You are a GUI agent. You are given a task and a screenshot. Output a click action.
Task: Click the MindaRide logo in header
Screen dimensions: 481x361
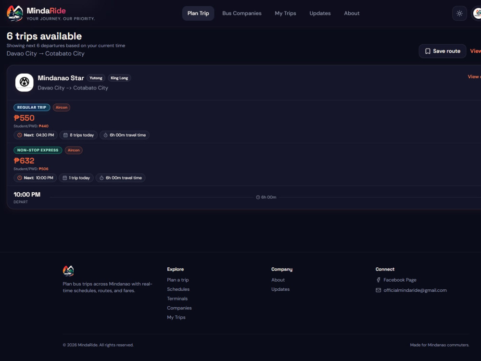pyautogui.click(x=15, y=13)
